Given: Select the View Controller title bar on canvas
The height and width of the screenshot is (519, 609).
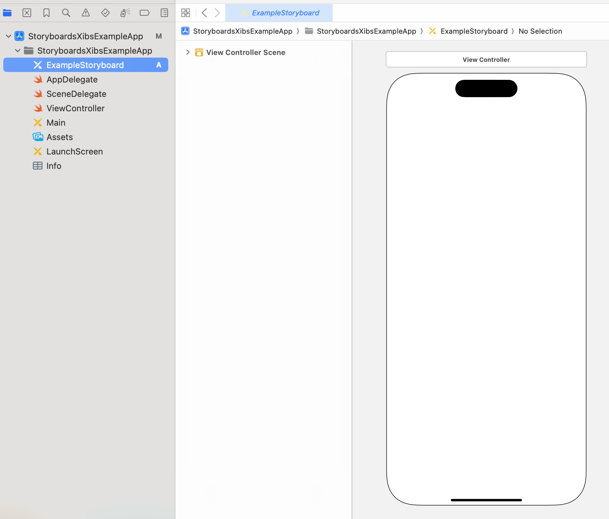Looking at the screenshot, I should point(486,60).
